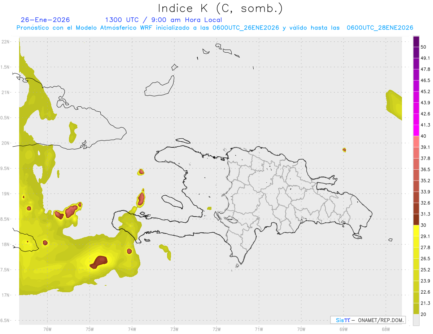Click legend value "26.5"
Image resolution: width=433 pixels, height=334 pixels.
(425, 259)
